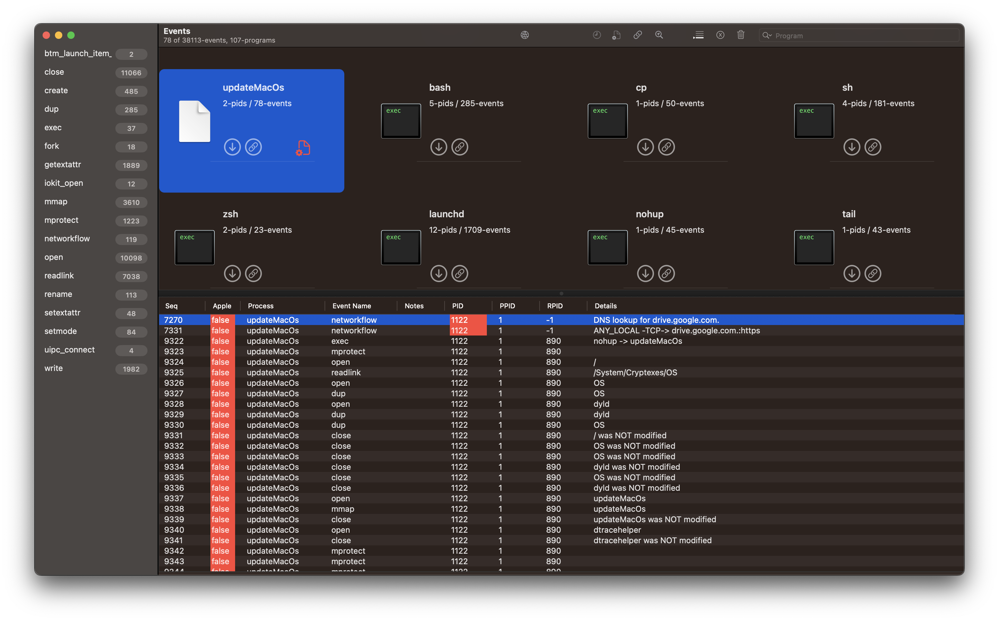Screen dimensions: 999x621
Task: Sort table by Process column header
Action: click(261, 306)
